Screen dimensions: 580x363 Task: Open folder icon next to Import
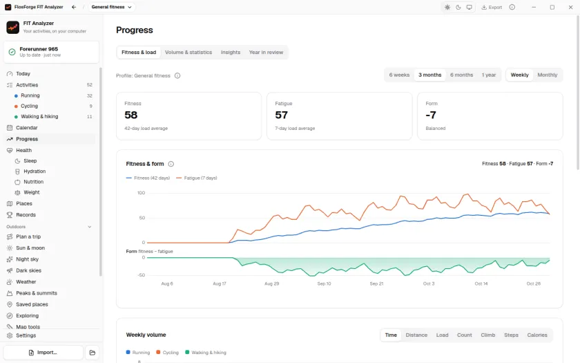(x=93, y=353)
